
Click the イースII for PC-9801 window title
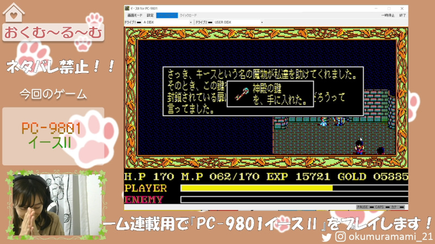click(x=144, y=8)
